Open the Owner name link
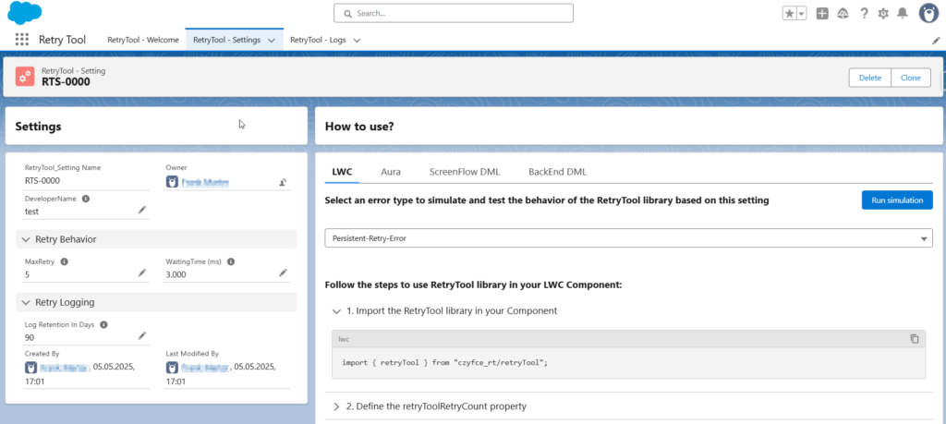 pyautogui.click(x=205, y=182)
